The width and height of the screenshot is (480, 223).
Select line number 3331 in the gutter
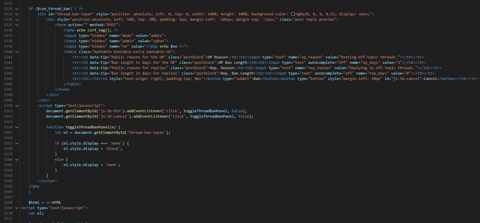[x=8, y=3]
